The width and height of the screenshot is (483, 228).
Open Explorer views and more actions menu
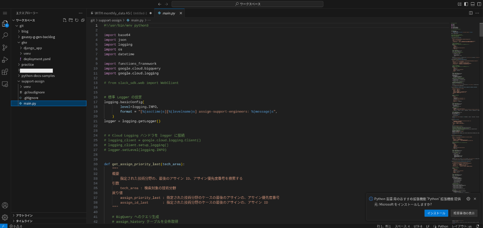click(x=81, y=13)
